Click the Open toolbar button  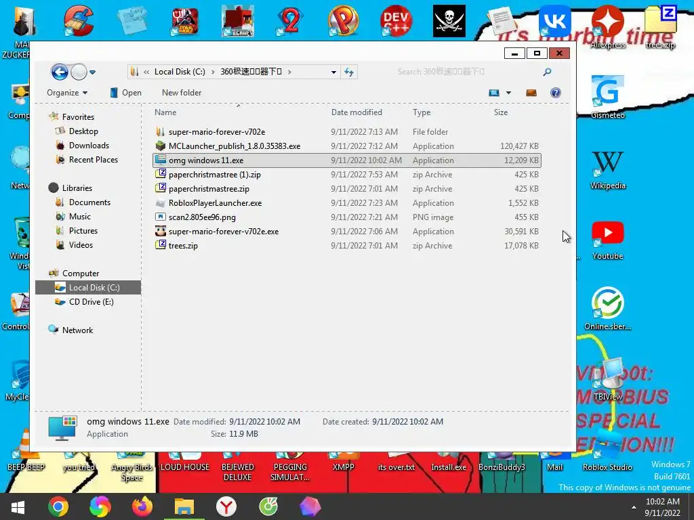coord(126,92)
